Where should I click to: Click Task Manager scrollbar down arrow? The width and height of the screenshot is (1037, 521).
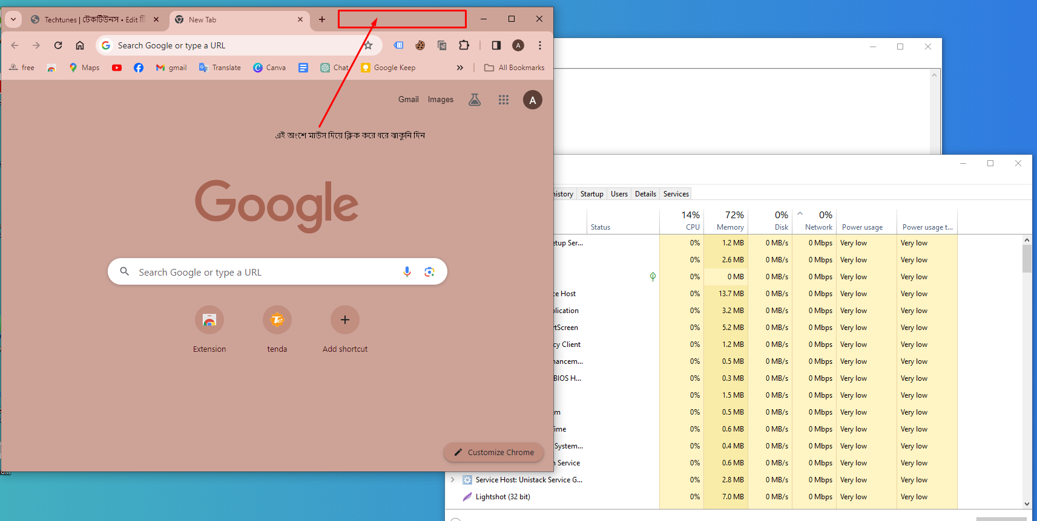tap(1027, 504)
